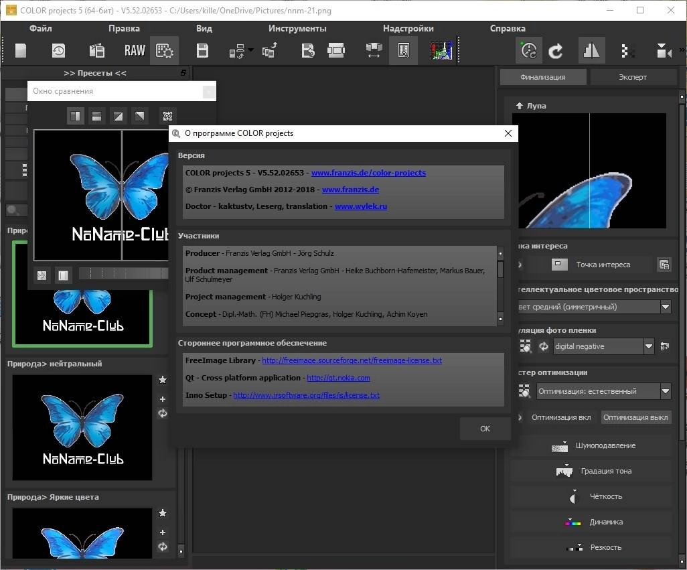Click the mirror flip triangles icon
Screen dimensions: 687x570
591,51
